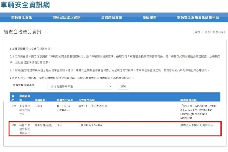Select row number 340
Screen dimensions: 228x152
13,125
